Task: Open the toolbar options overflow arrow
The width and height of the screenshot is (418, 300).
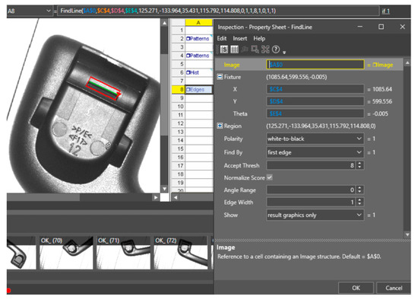Action: (284, 53)
